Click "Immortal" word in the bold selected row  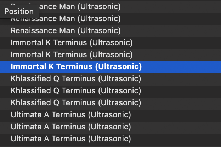27,67
